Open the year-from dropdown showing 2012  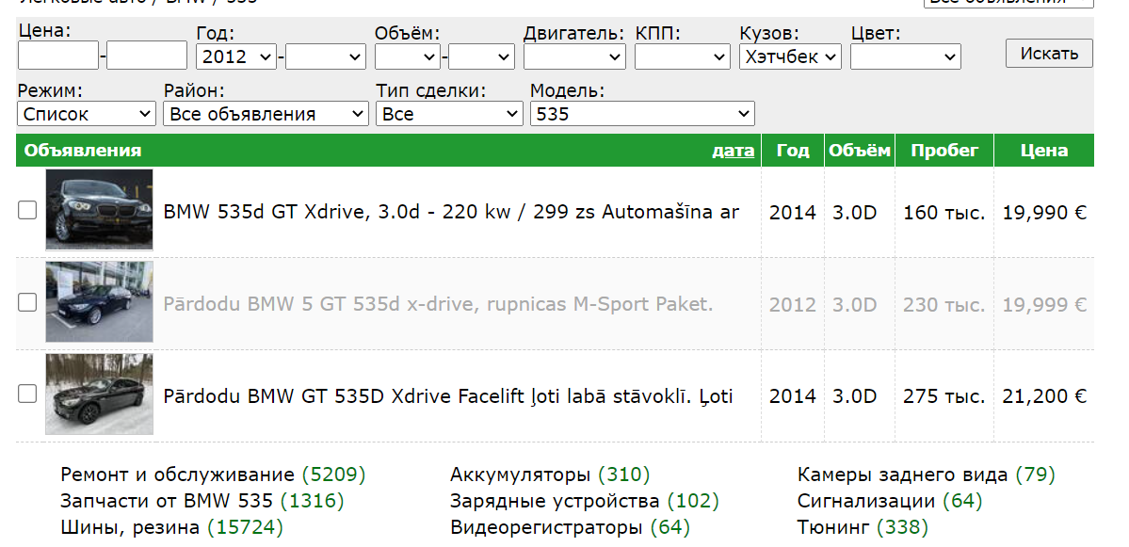[236, 56]
